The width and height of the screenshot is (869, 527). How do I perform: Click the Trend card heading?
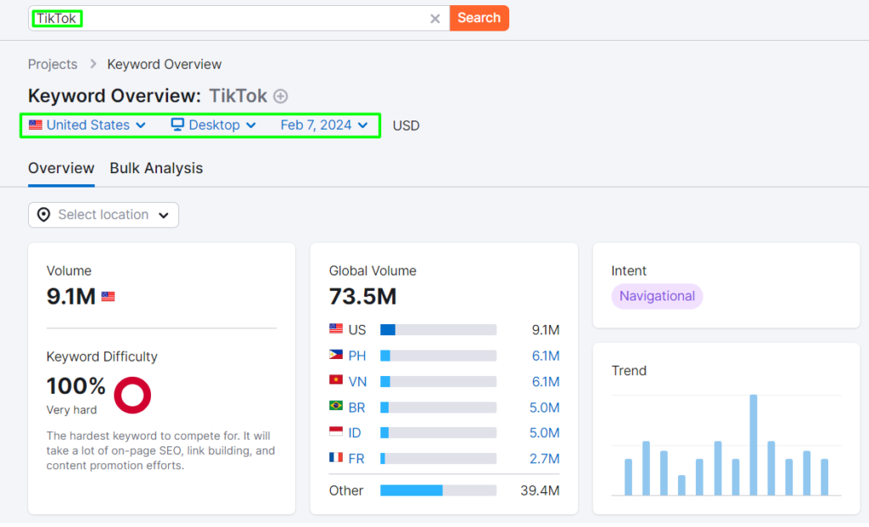[629, 371]
